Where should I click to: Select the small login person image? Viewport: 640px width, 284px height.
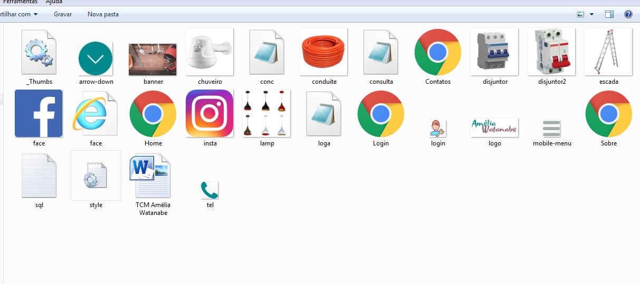(438, 129)
